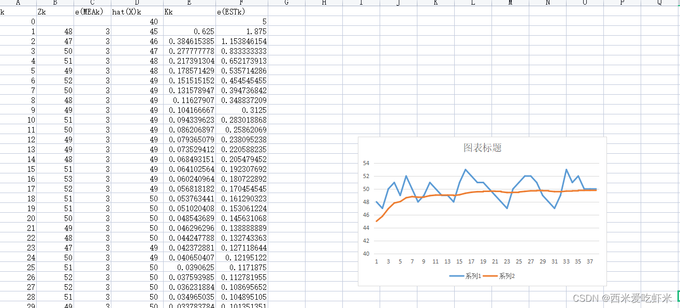Select cell containing 0.394736842
Viewport: 680px width, 308px height.
tap(242, 90)
